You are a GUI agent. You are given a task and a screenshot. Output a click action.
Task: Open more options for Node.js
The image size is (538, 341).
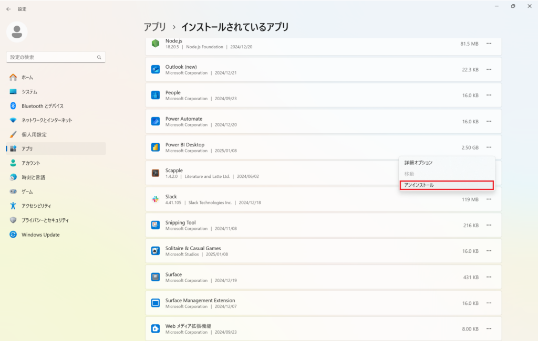[x=489, y=44]
